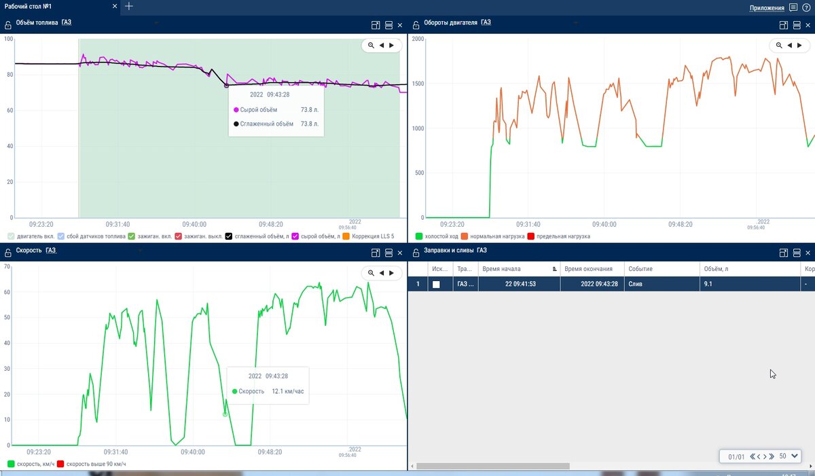Toggle сырой объём, л legend checkbox
Viewport: 815px width, 476px height.
coord(295,236)
